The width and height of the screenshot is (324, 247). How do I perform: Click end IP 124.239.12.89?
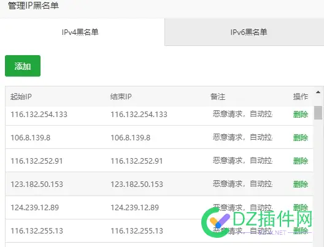coord(135,208)
